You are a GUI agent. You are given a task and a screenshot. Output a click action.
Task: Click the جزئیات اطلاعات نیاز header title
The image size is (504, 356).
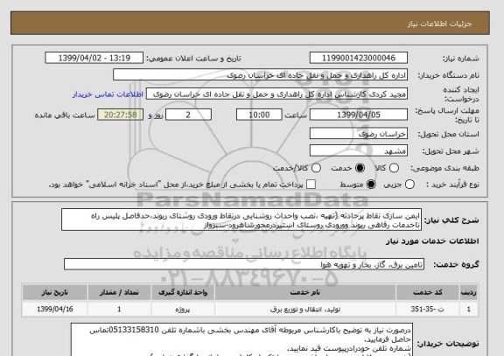pos(439,24)
